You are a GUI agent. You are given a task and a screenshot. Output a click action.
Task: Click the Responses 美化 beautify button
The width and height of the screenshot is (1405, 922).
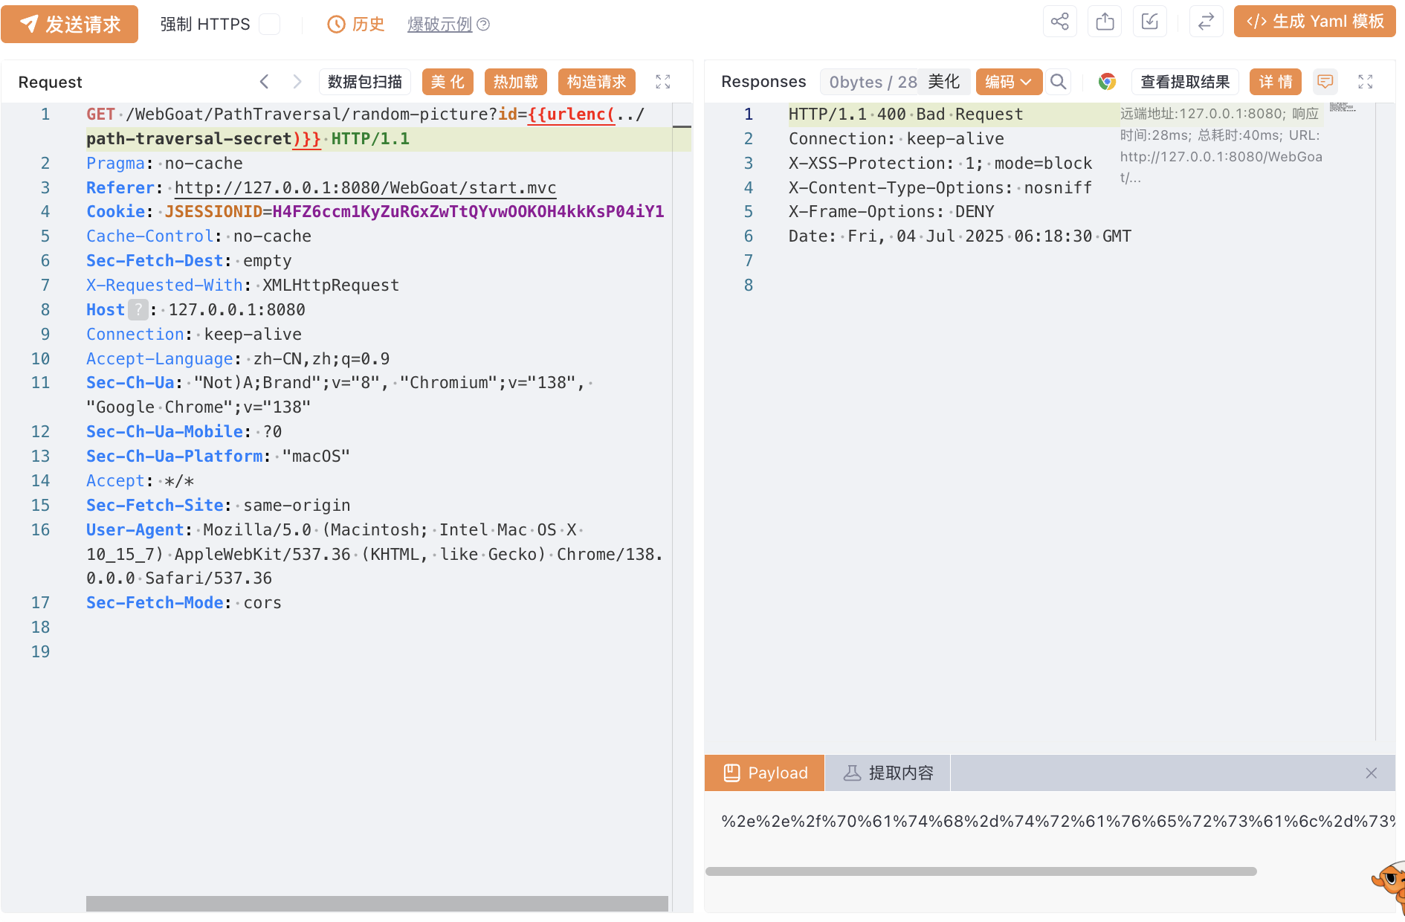click(x=944, y=82)
